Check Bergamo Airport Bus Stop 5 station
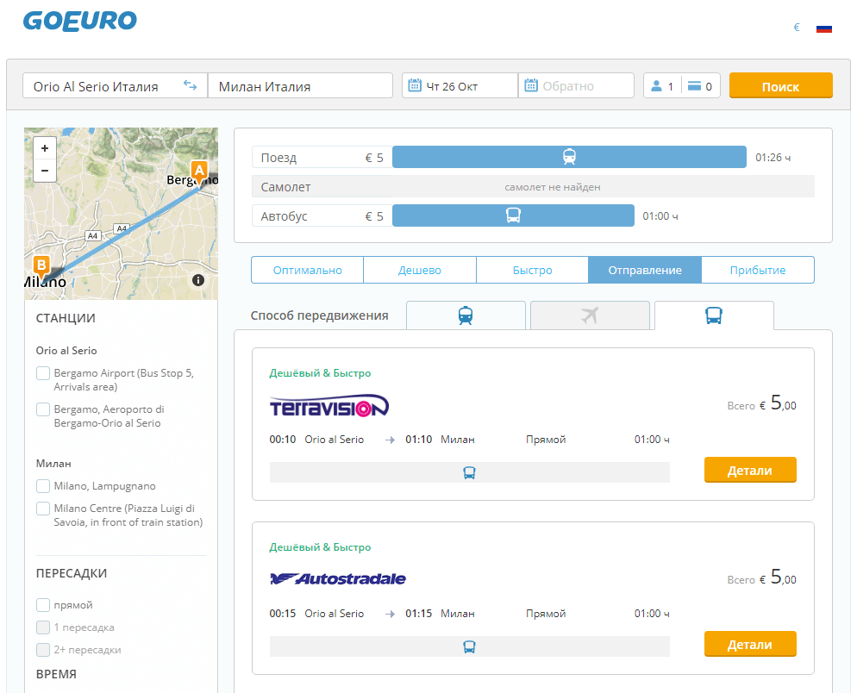857x693 pixels. pos(43,373)
